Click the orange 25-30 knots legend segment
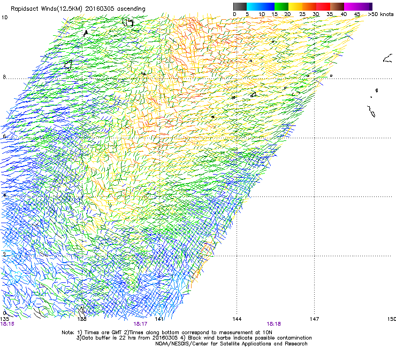Viewport: 396px width, 347px height. 309,6
